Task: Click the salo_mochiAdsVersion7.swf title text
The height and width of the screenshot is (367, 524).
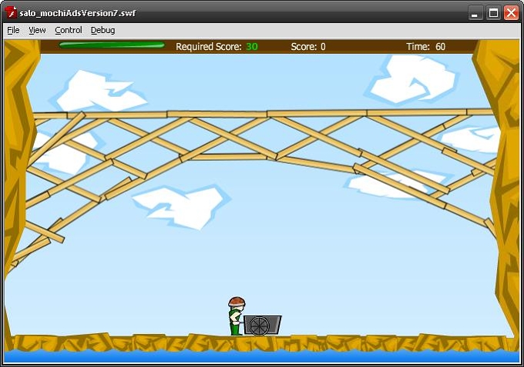Action: (x=78, y=13)
